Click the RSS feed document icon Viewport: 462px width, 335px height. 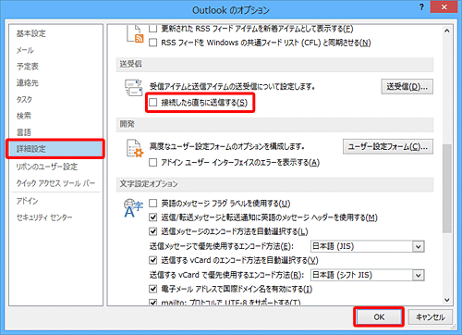(x=135, y=33)
